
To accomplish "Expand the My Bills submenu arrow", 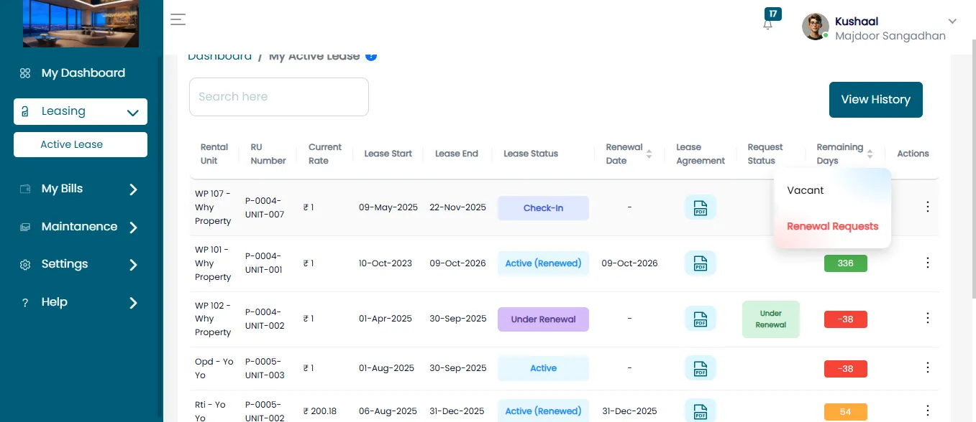I will pyautogui.click(x=133, y=189).
